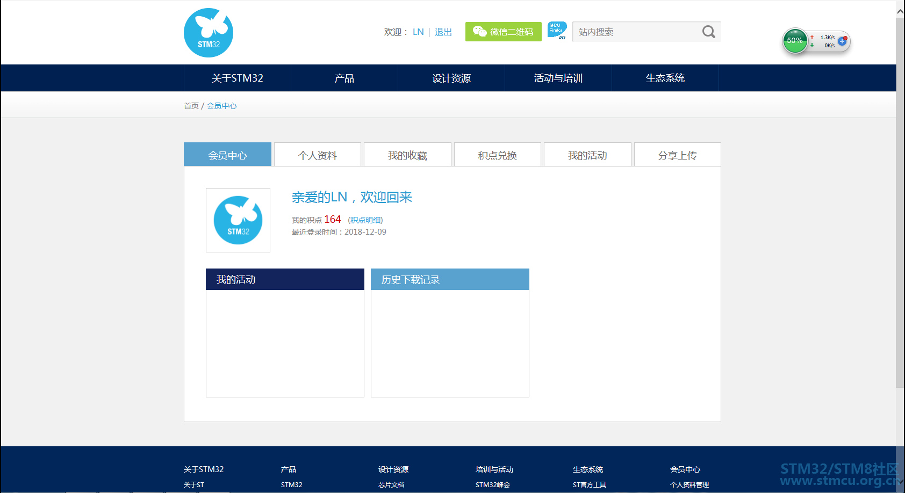This screenshot has width=905, height=493.
Task: Click the vertical scrollbar thumb
Action: pos(900,202)
